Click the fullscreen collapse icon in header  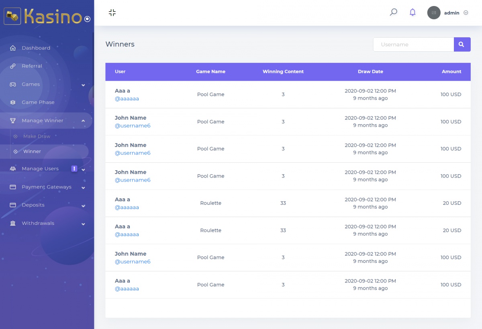tap(112, 13)
